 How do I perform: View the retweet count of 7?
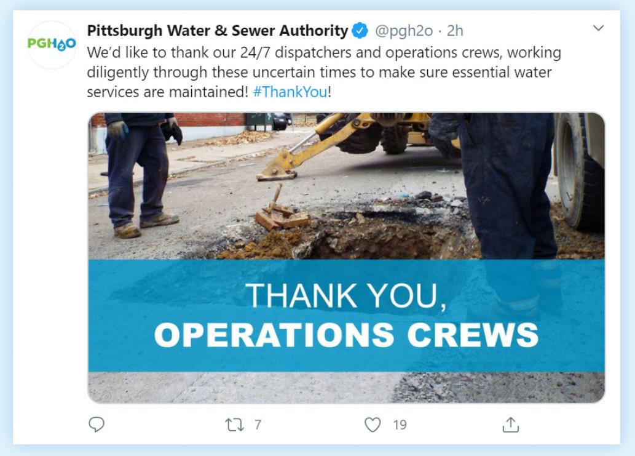(258, 425)
